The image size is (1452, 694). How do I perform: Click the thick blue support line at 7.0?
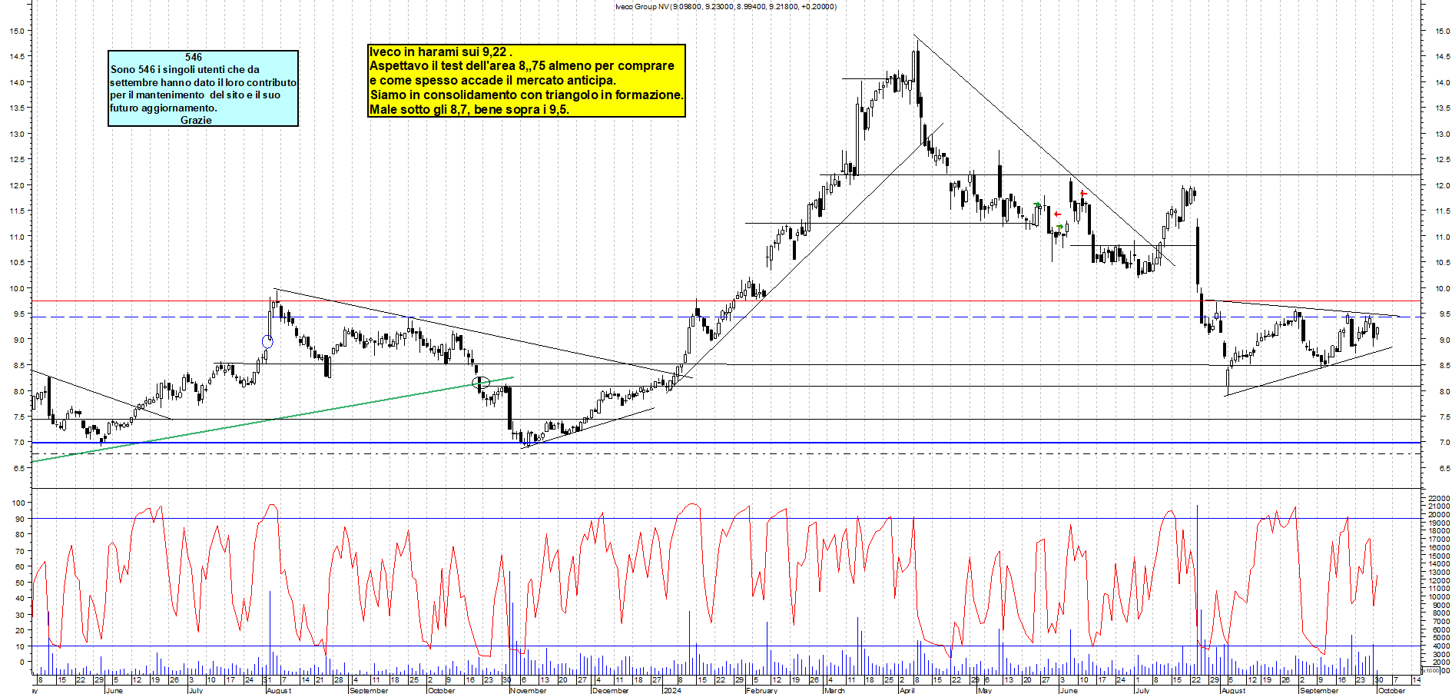(x=726, y=443)
